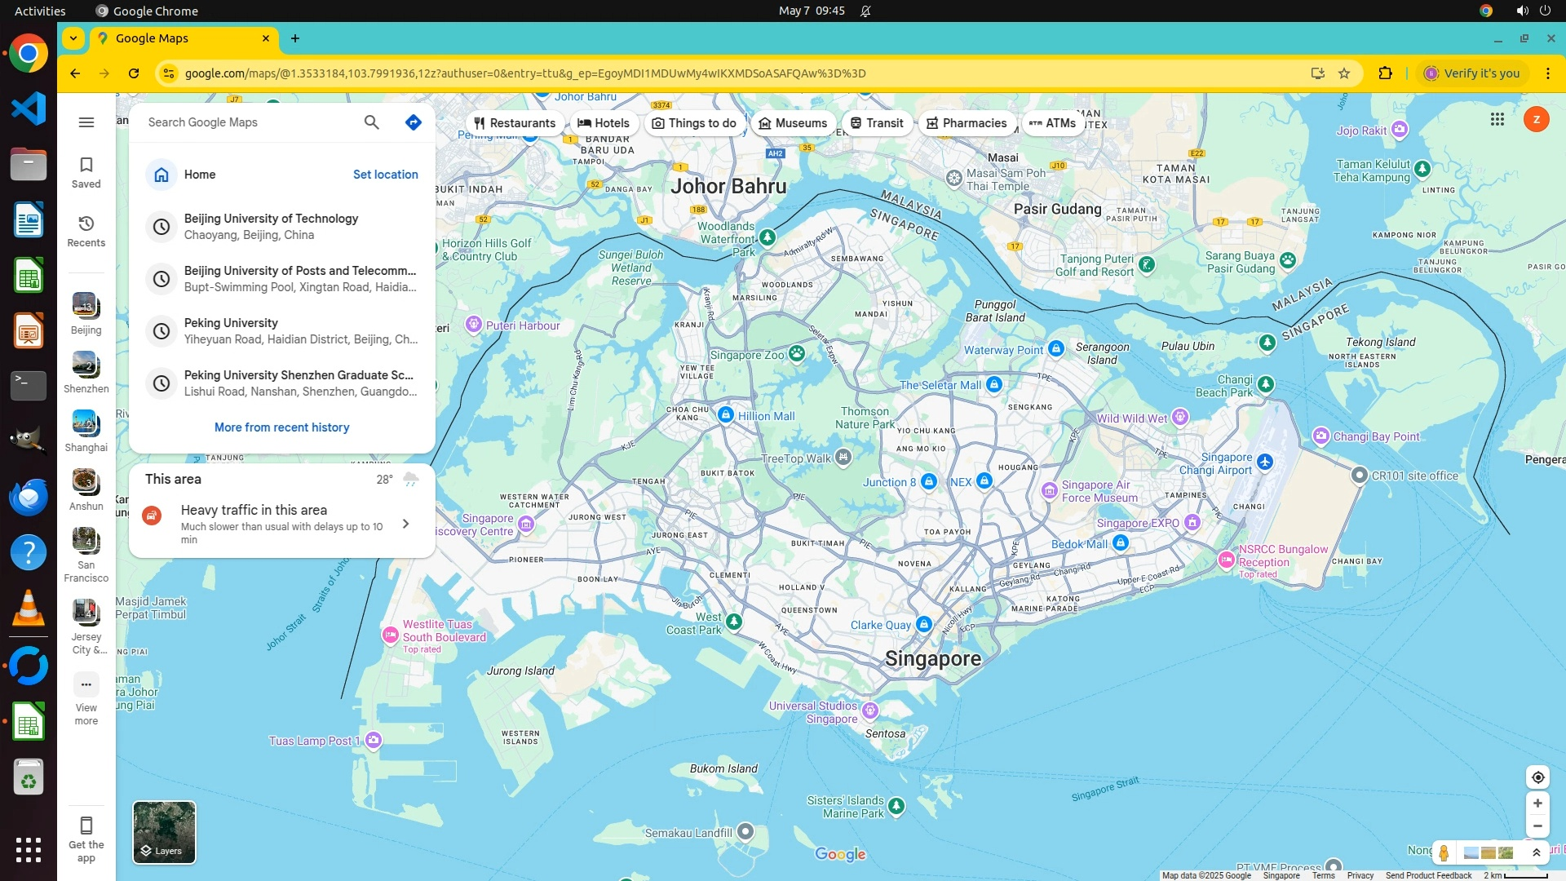Bookmark this tab with the star icon
This screenshot has height=881, width=1566.
1344,73
